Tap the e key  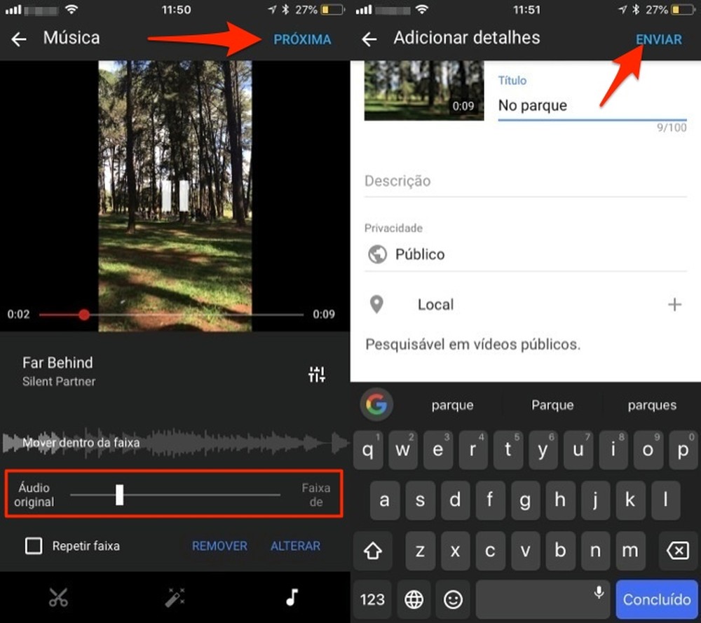click(437, 450)
